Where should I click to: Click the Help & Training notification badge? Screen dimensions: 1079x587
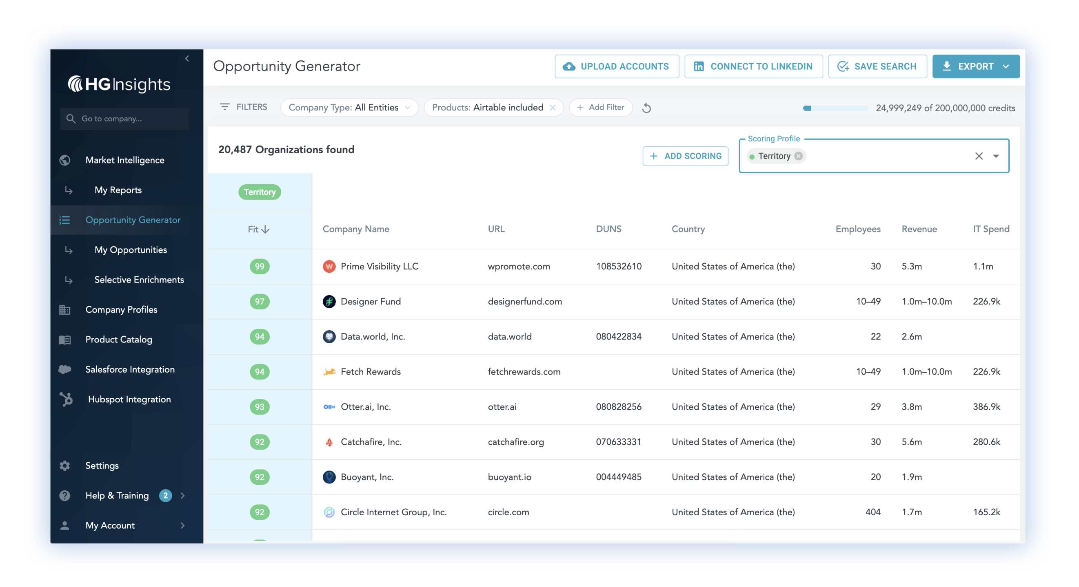165,496
